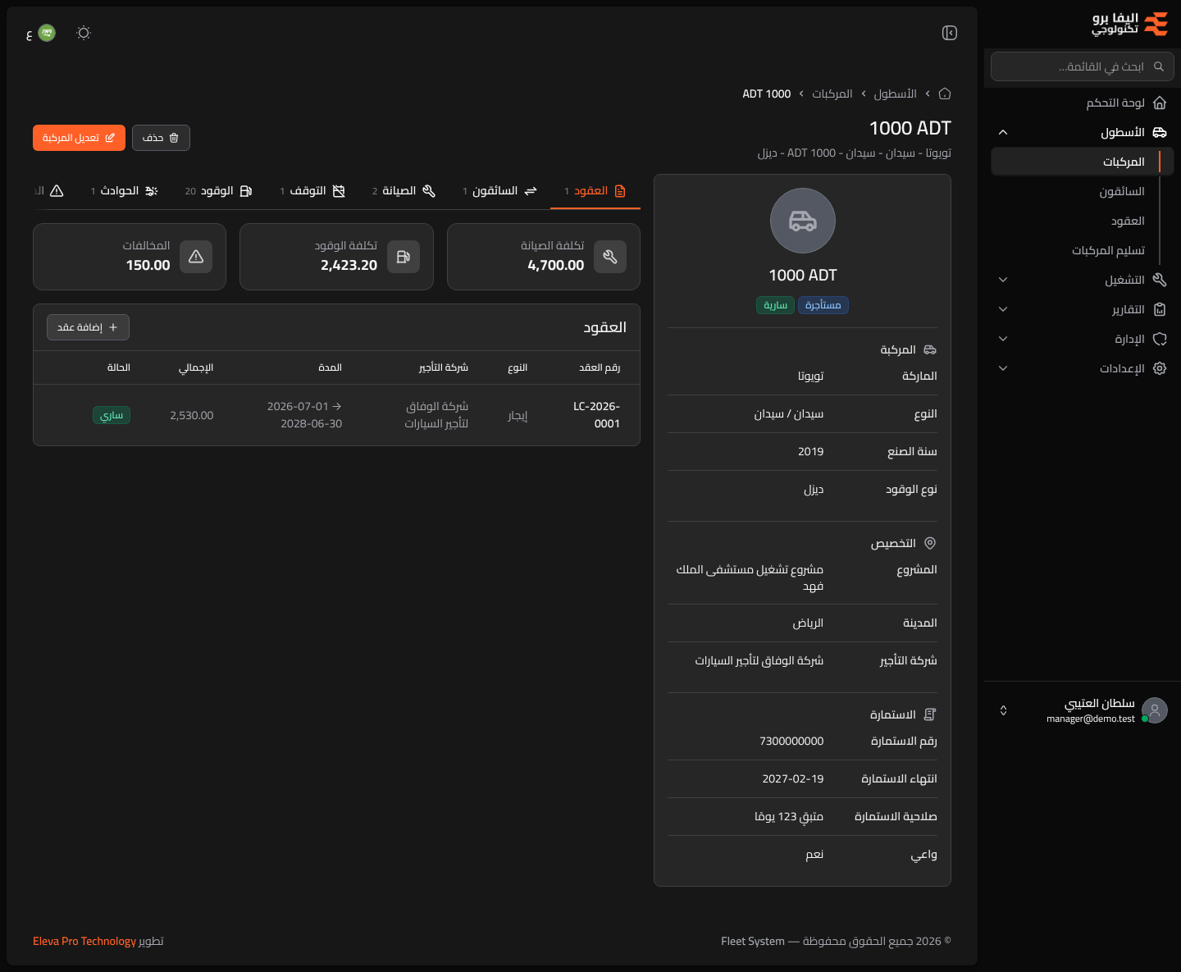Screen dimensions: 1181x972
Task: Open contract LC-2026-0001 row
Action: pos(336,415)
